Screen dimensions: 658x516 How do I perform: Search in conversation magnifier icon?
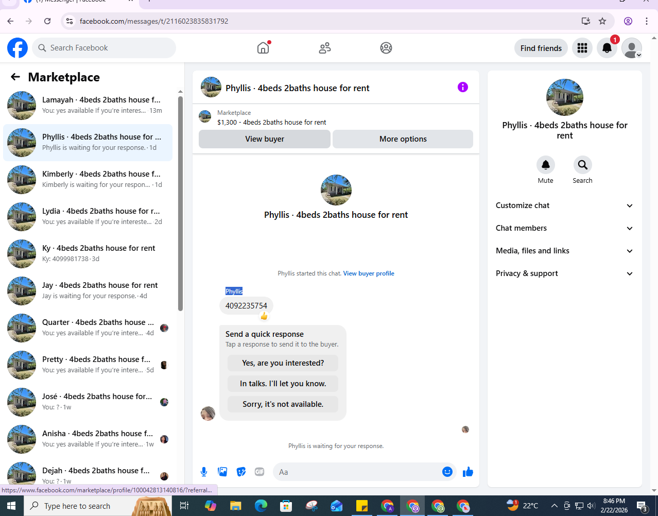coord(583,165)
